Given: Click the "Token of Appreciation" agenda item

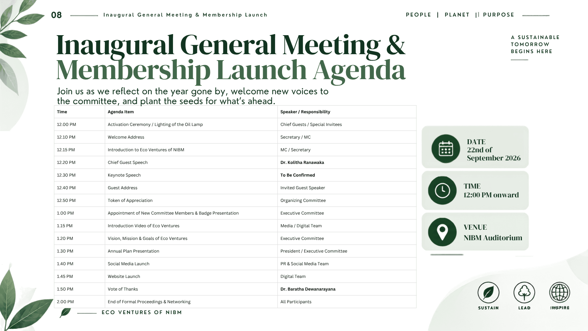Looking at the screenshot, I should [130, 200].
